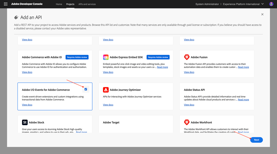Open the app switcher grid icon

click(6, 4)
